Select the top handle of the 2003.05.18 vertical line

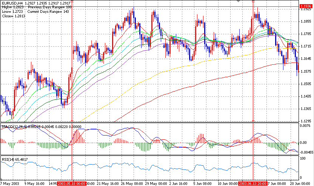[72, 1]
